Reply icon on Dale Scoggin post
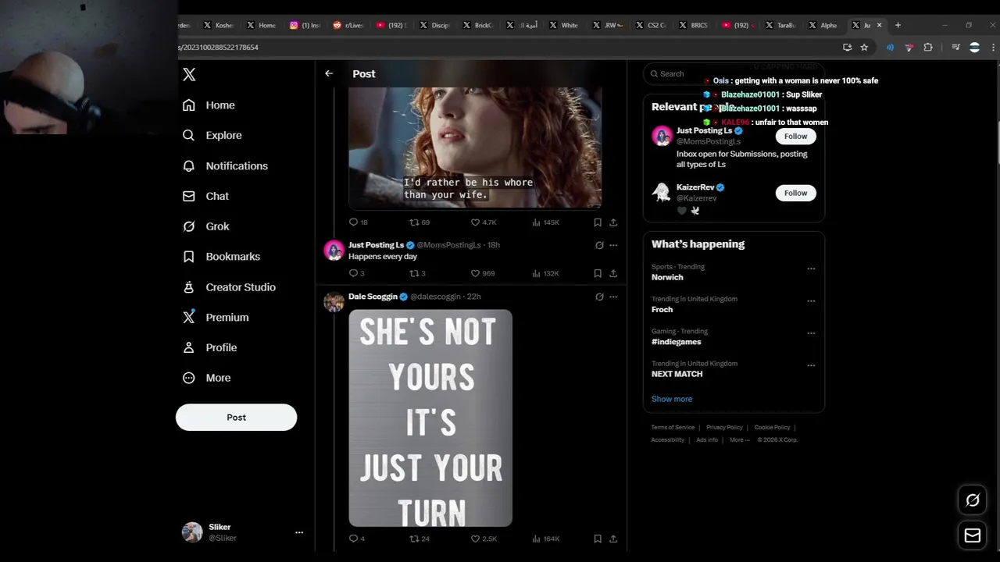The height and width of the screenshot is (562, 1000). point(353,539)
